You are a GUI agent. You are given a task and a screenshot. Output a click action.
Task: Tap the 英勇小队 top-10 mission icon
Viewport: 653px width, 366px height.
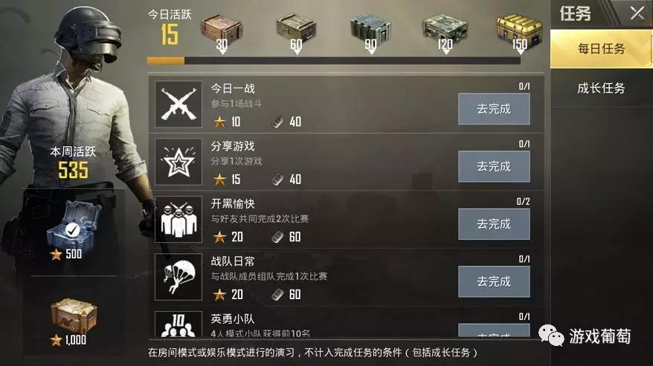click(178, 324)
